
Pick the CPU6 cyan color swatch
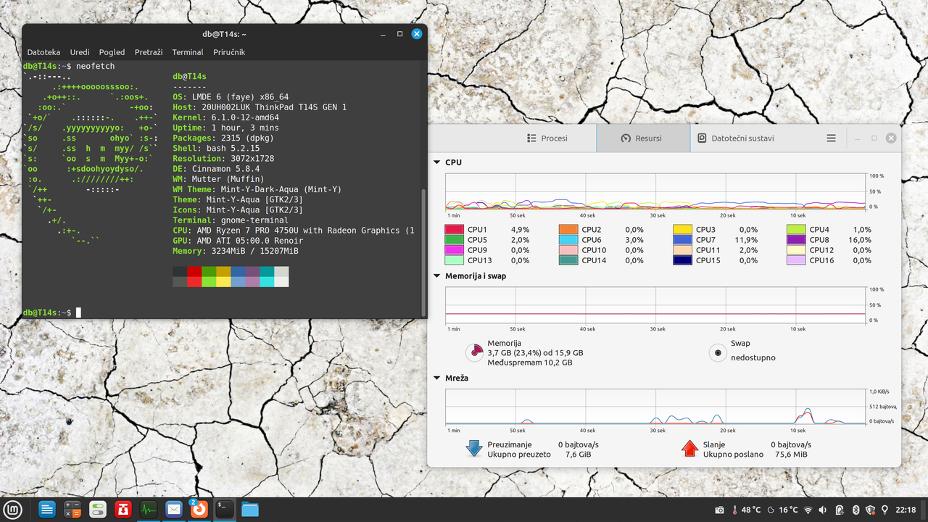568,240
